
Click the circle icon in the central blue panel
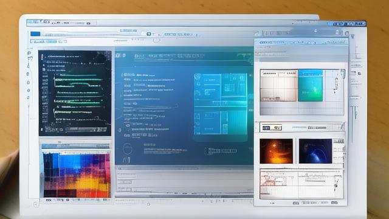[127, 148]
